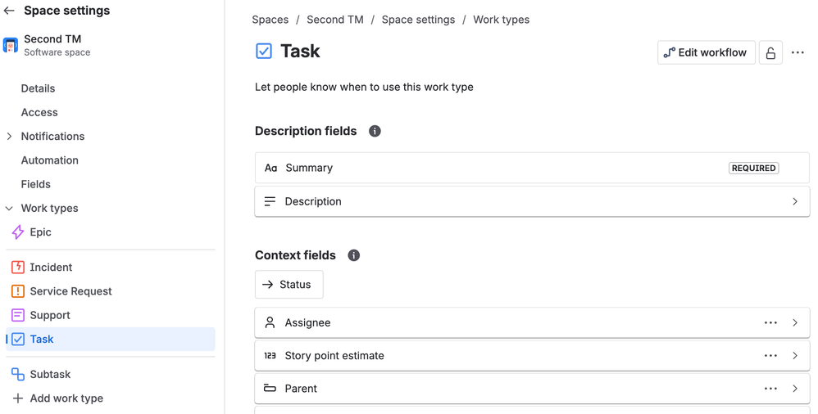Click the Edit workflow button
The image size is (818, 414).
click(707, 52)
